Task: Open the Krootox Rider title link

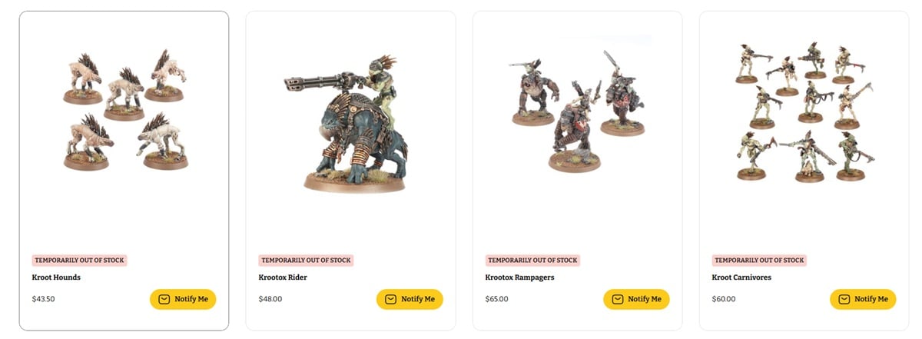Action: (283, 278)
